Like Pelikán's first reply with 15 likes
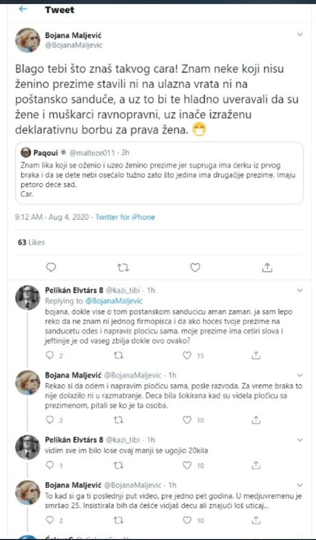316x540 pixels. [x=187, y=356]
